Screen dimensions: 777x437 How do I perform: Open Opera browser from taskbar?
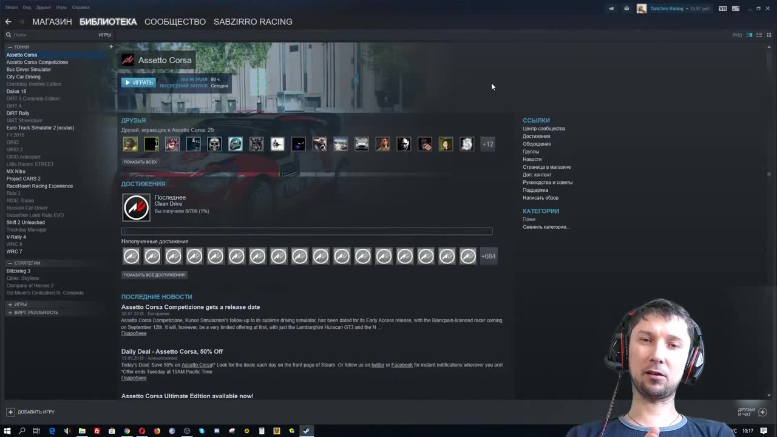coord(142,431)
